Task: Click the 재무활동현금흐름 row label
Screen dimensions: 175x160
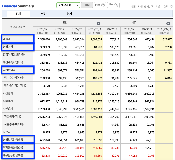Action: click(13, 155)
